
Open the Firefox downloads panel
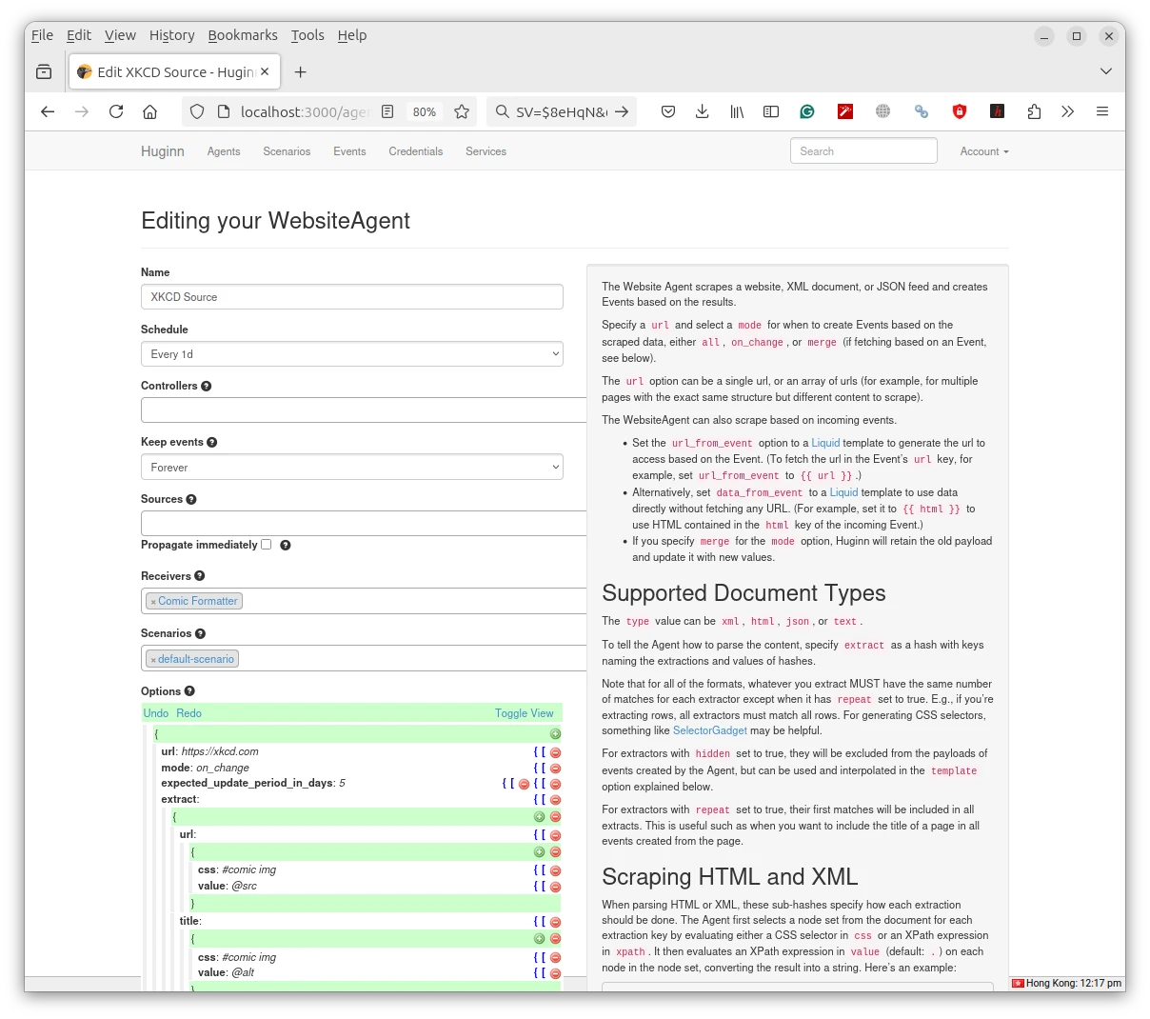tap(702, 111)
